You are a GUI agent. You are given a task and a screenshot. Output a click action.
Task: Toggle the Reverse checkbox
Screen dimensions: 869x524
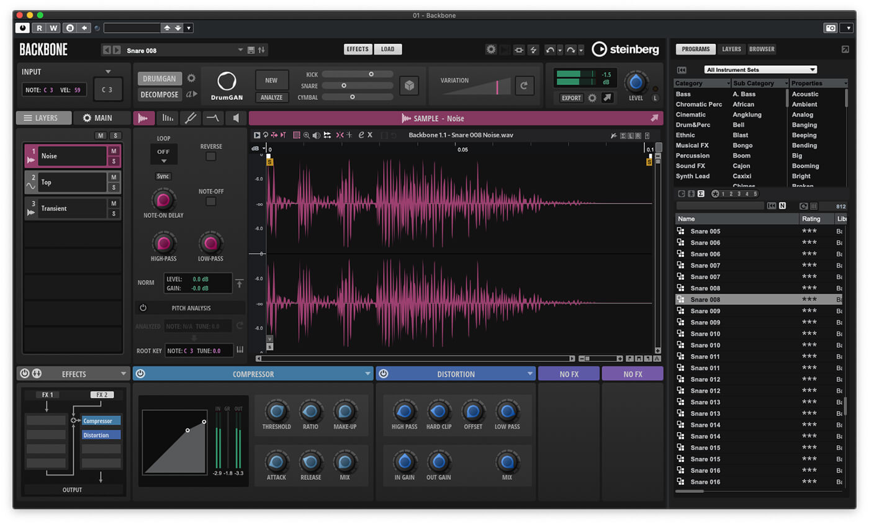[211, 156]
